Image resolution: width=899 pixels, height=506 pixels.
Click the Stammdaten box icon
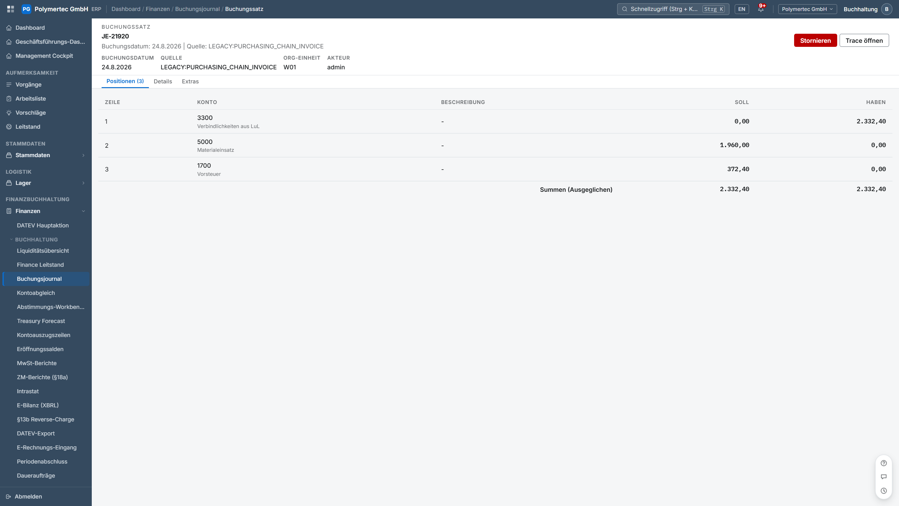[x=9, y=155]
